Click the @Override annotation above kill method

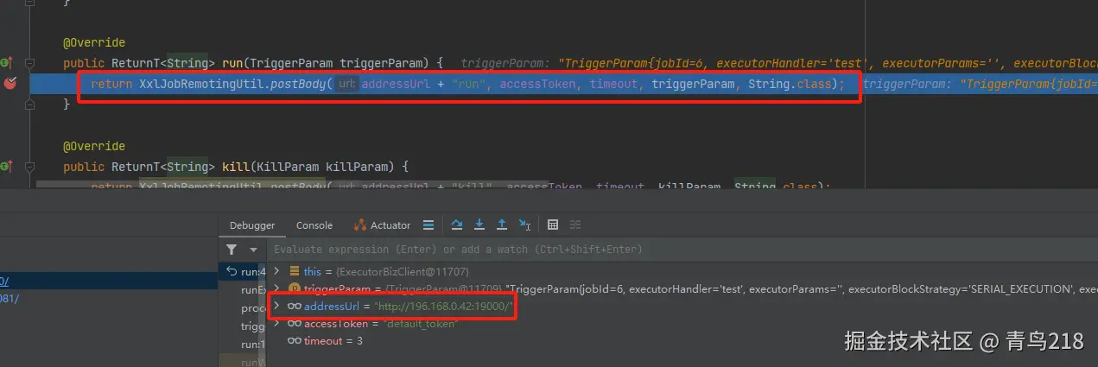point(94,146)
